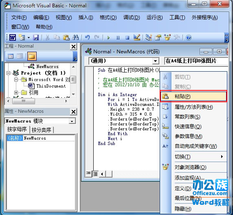
Task: Close the 属性 - NewMacros panel
Action: point(74,112)
